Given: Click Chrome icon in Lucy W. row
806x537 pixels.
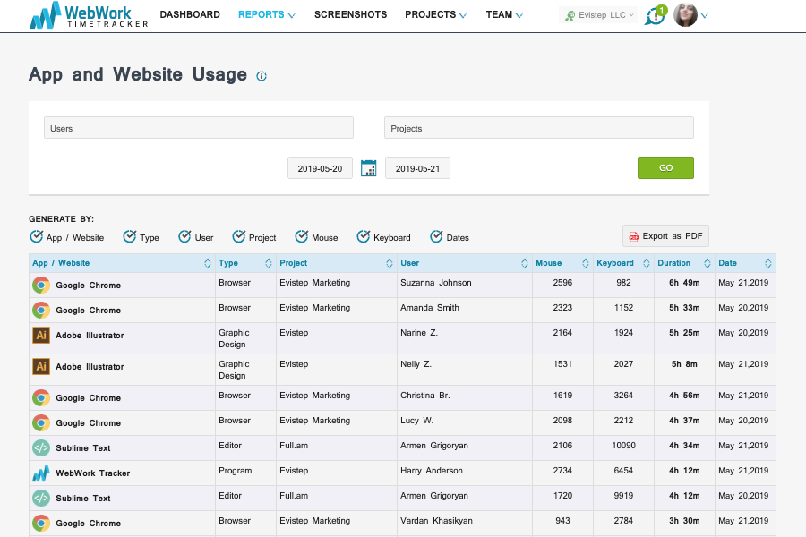Looking at the screenshot, I should [x=41, y=423].
